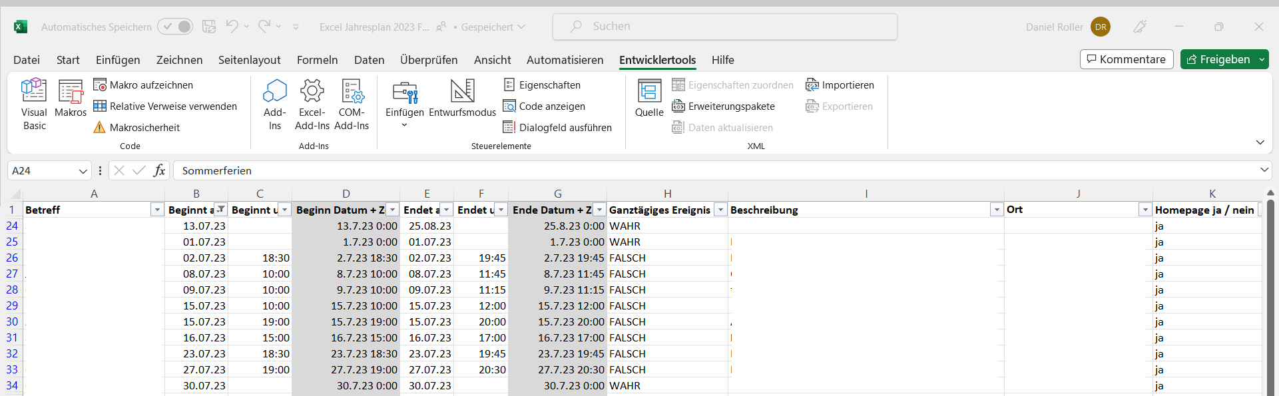Screen dimensions: 1279x396
Task: Open Erweiterungspakete
Action: [x=723, y=106]
